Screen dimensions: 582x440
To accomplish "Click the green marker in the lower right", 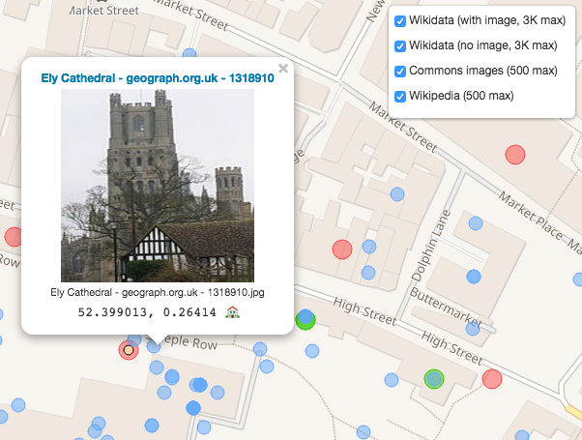I will click(x=433, y=378).
